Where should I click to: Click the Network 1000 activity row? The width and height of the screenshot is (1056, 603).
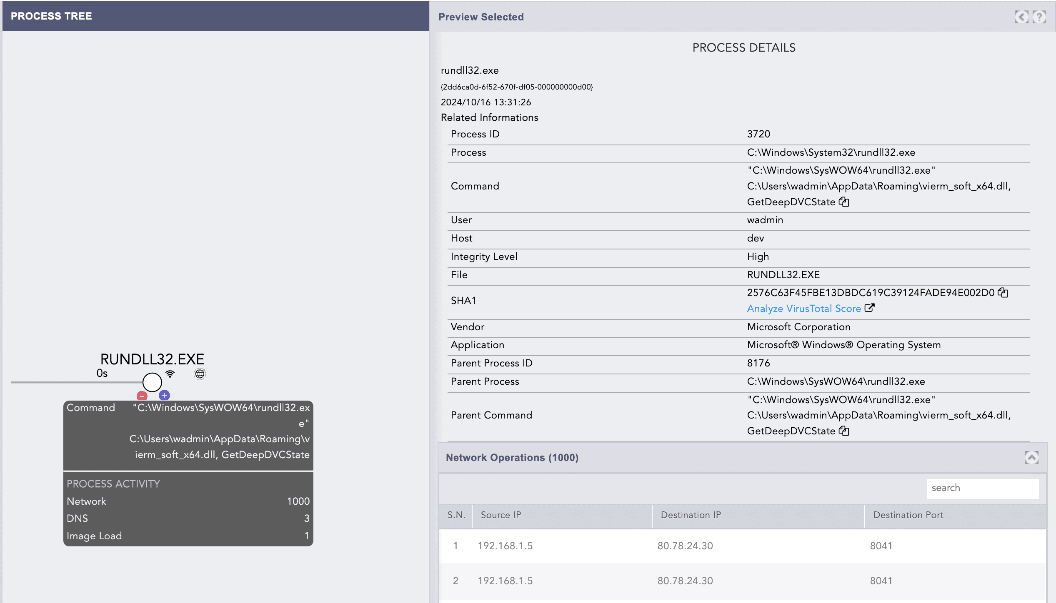(x=188, y=501)
